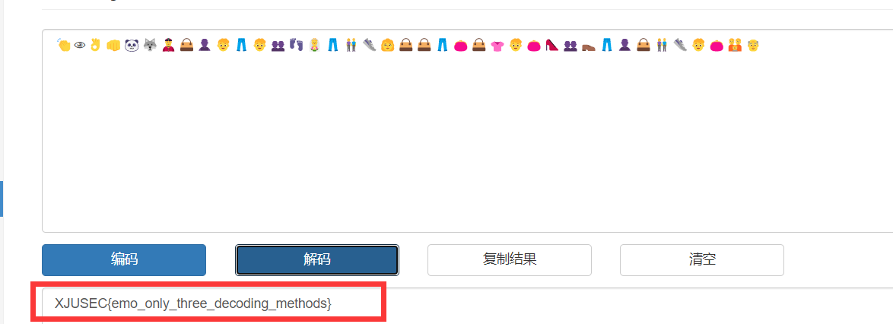Viewport: 893px width, 324px height.
Task: Click the eye emoji in input
Action: click(x=80, y=45)
